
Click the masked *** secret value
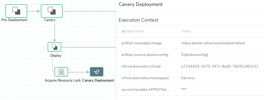[x=184, y=89]
